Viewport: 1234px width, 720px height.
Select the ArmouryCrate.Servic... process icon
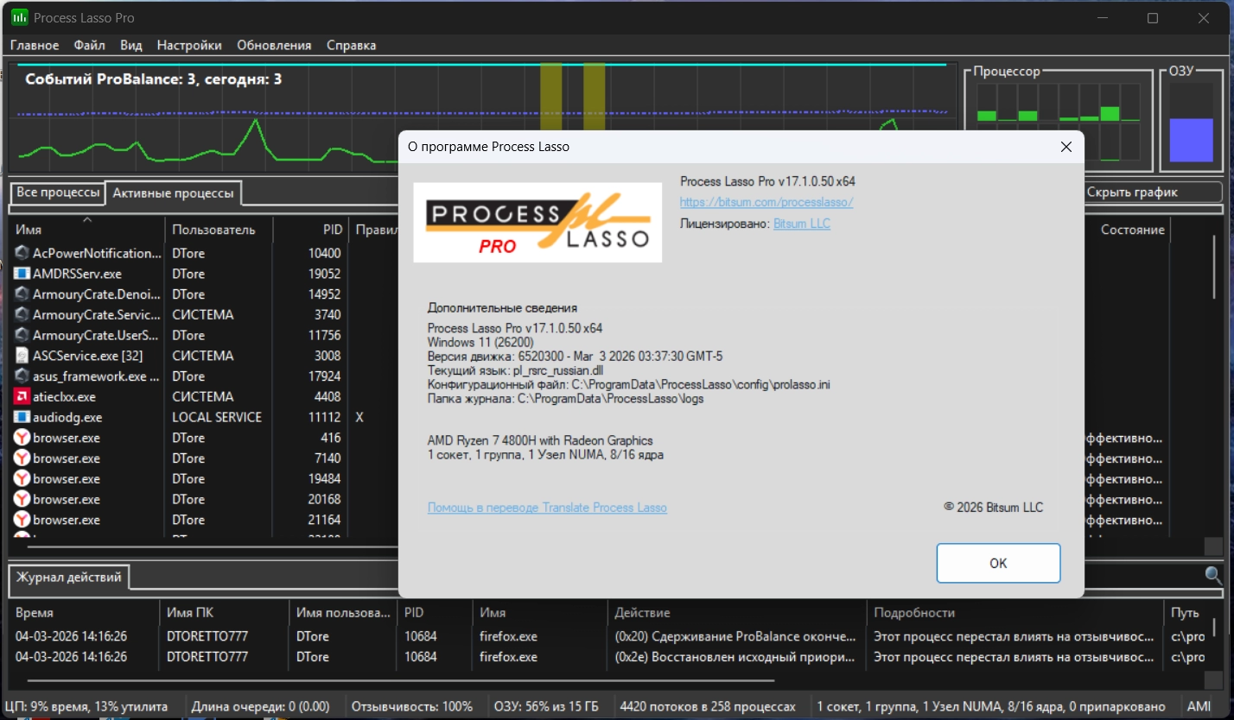pyautogui.click(x=22, y=314)
